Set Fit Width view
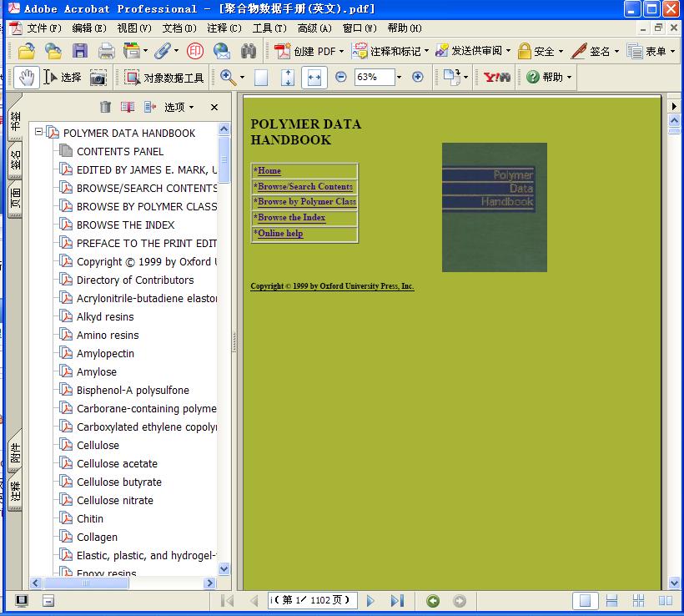 tap(314, 78)
